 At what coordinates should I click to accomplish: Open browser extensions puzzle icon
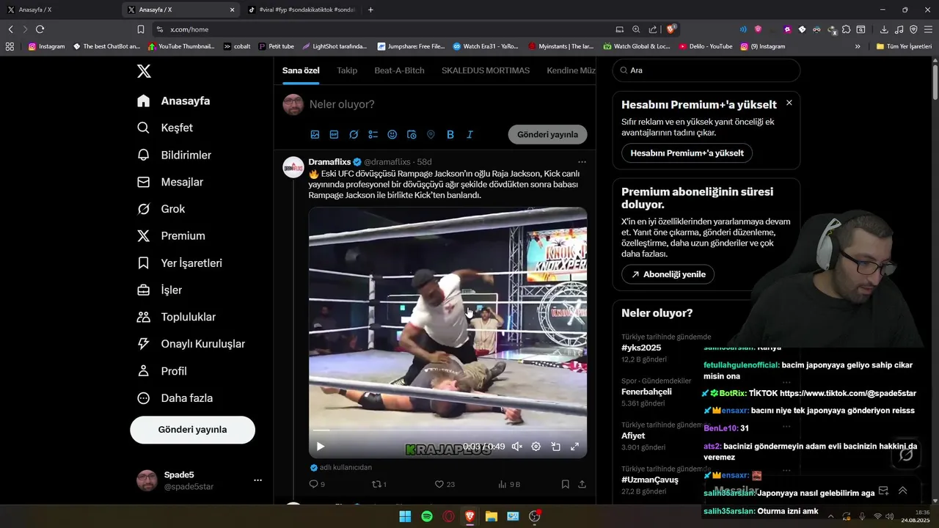click(846, 29)
